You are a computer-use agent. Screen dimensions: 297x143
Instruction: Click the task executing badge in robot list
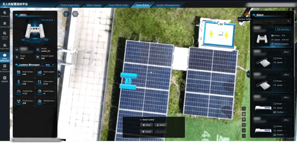[283, 29]
